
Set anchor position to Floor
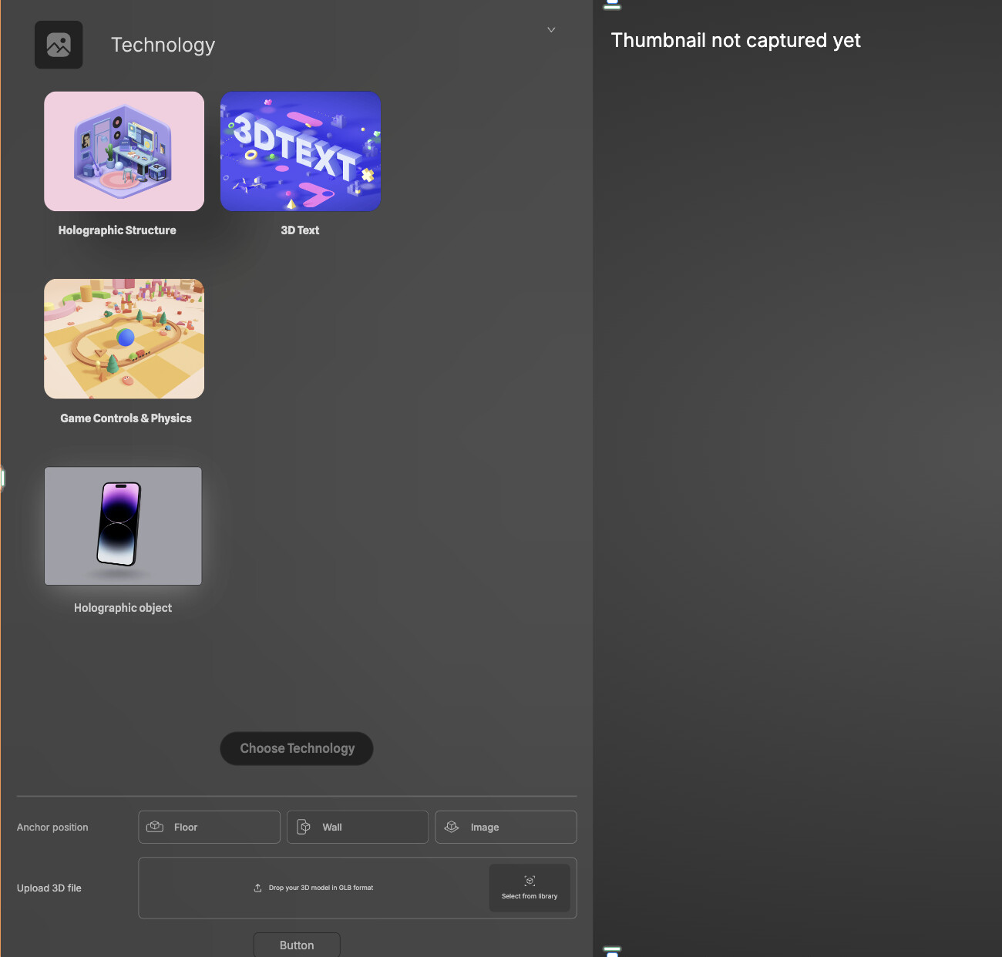click(209, 827)
